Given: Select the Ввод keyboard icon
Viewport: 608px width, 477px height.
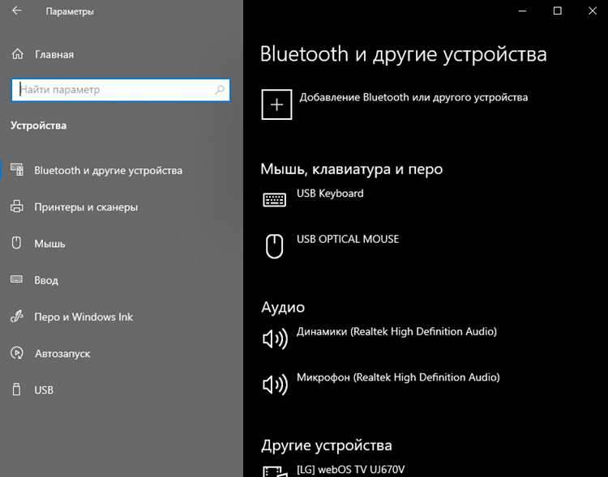Looking at the screenshot, I should point(16,279).
